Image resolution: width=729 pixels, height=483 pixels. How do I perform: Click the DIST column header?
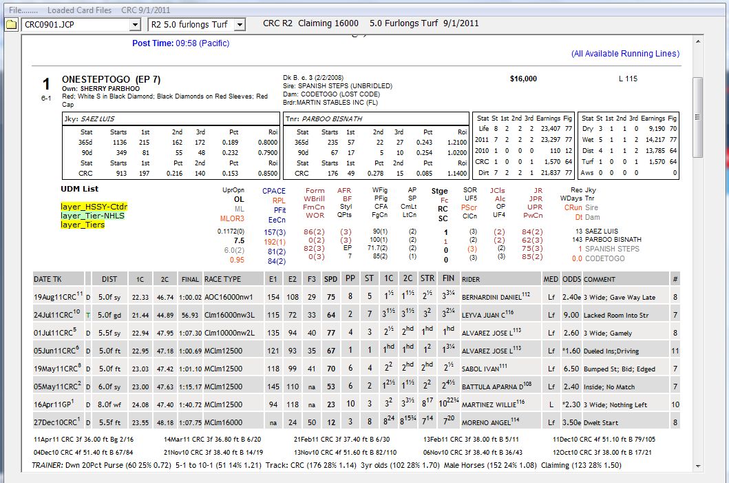pyautogui.click(x=109, y=279)
